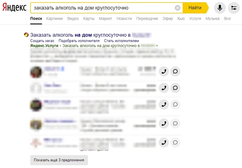The height and width of the screenshot is (168, 242).
Task: Start voice search with the microphone icon
Action: pos(220,8)
